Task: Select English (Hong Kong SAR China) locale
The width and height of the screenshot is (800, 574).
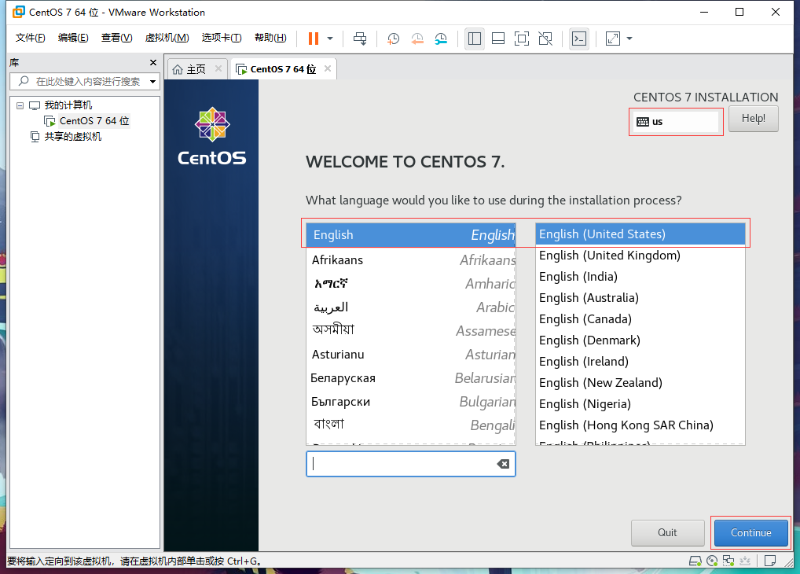Action: [x=640, y=425]
